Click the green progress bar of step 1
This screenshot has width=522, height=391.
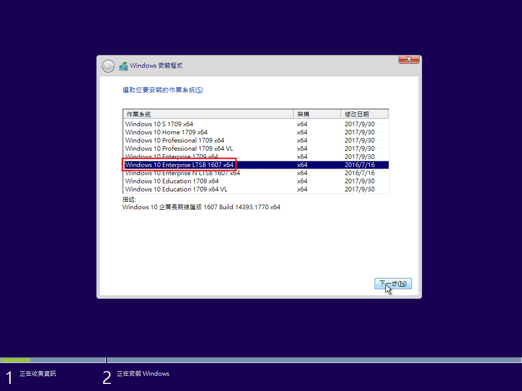[15, 360]
